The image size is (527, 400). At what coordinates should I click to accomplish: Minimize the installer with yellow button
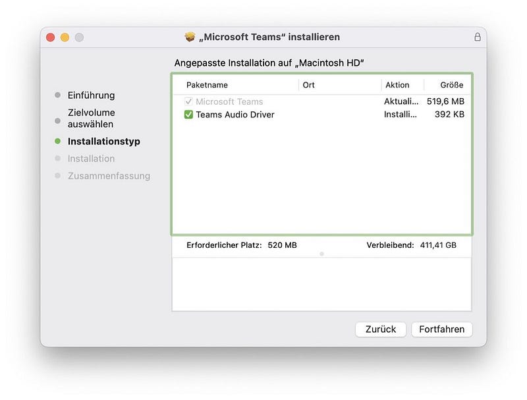tap(65, 38)
